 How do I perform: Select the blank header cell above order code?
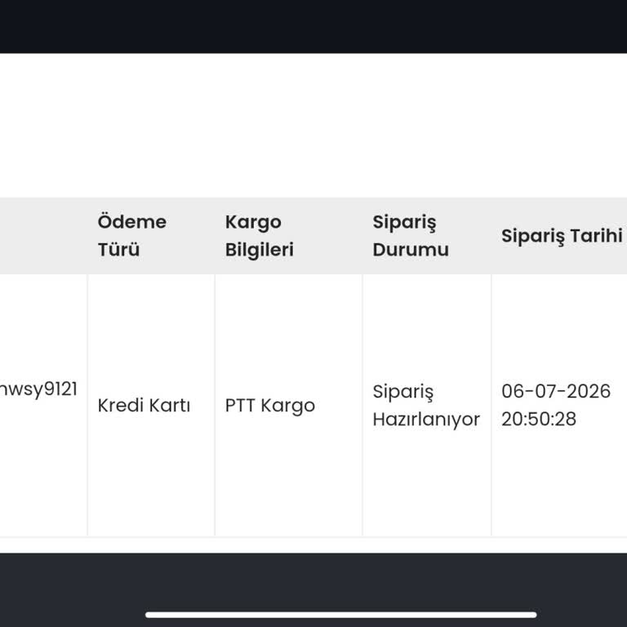point(43,235)
